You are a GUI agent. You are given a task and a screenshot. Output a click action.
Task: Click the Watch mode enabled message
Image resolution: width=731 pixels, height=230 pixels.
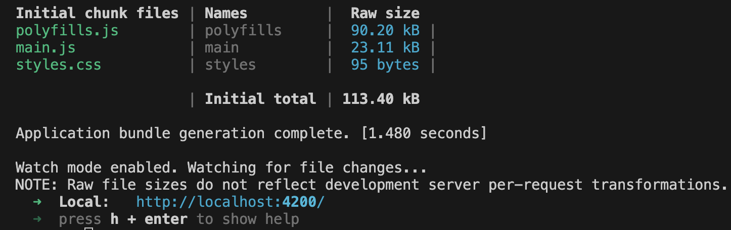tap(221, 168)
